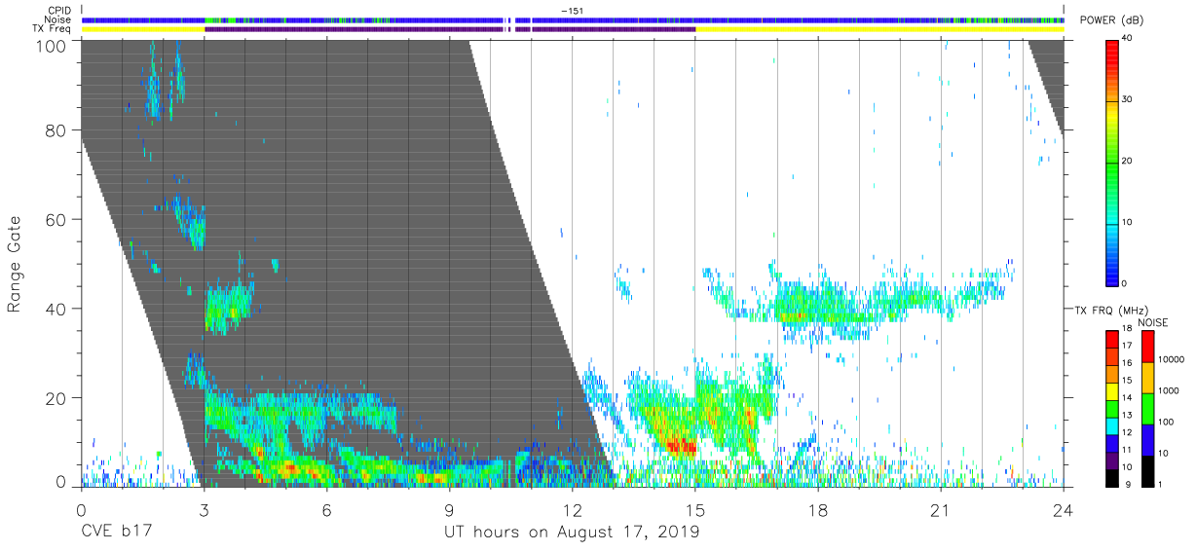This screenshot has height=552, width=1196.
Task: Click the 100 label on NOISE legend
Action: (1166, 423)
